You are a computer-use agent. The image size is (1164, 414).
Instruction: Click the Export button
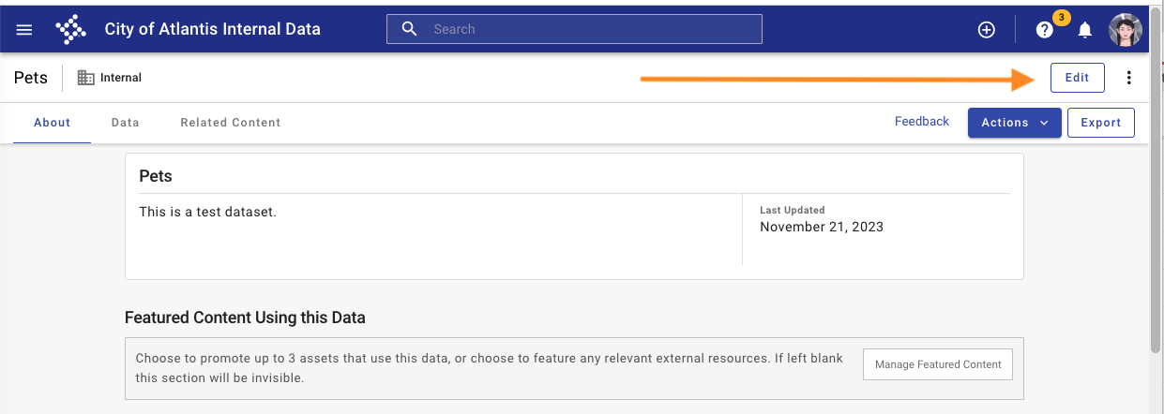pos(1101,123)
